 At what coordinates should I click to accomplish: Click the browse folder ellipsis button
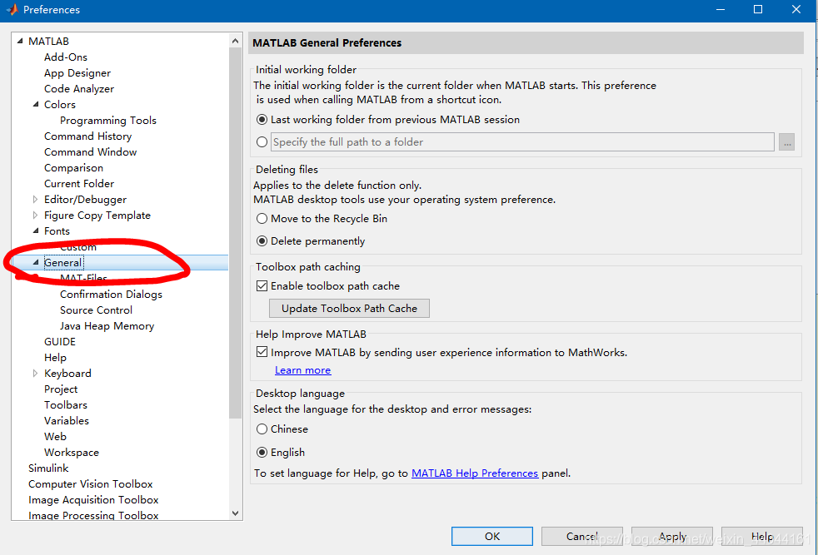tap(786, 141)
